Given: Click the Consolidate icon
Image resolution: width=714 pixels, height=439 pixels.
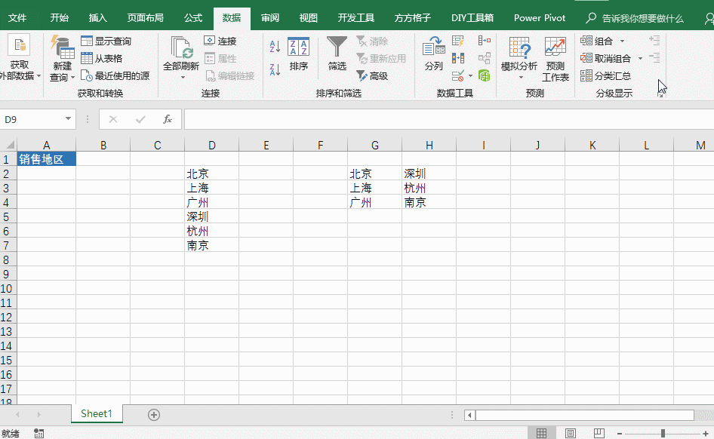Looking at the screenshot, I should pyautogui.click(x=485, y=41).
